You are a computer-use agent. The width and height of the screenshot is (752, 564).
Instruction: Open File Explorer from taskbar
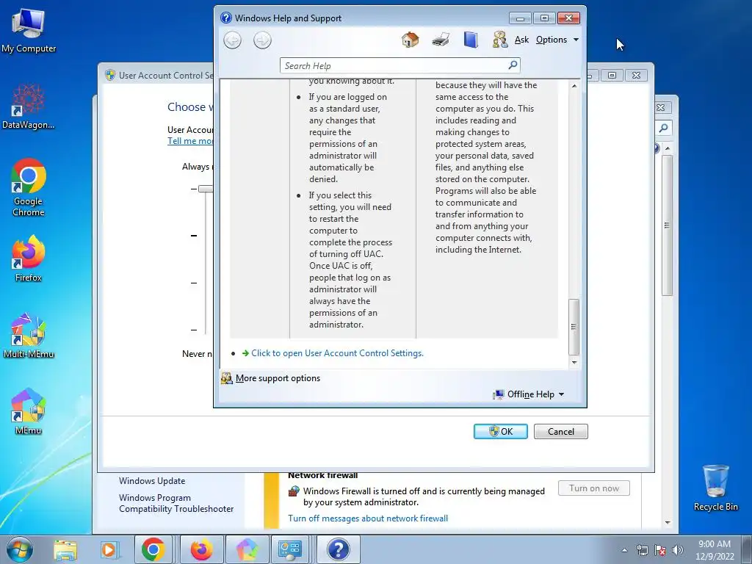(65, 549)
